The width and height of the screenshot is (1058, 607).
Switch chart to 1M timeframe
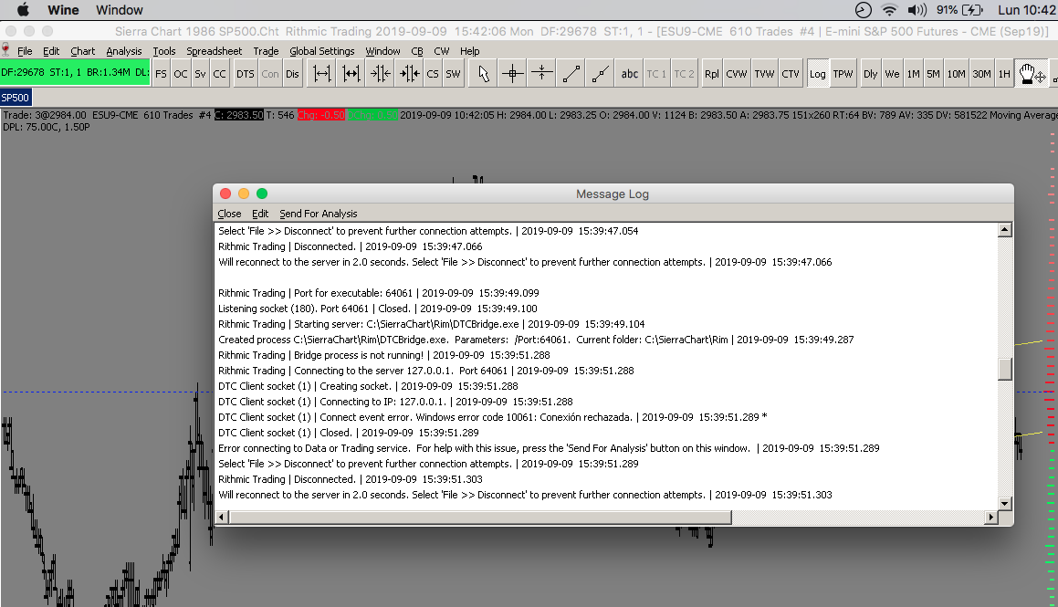click(913, 74)
